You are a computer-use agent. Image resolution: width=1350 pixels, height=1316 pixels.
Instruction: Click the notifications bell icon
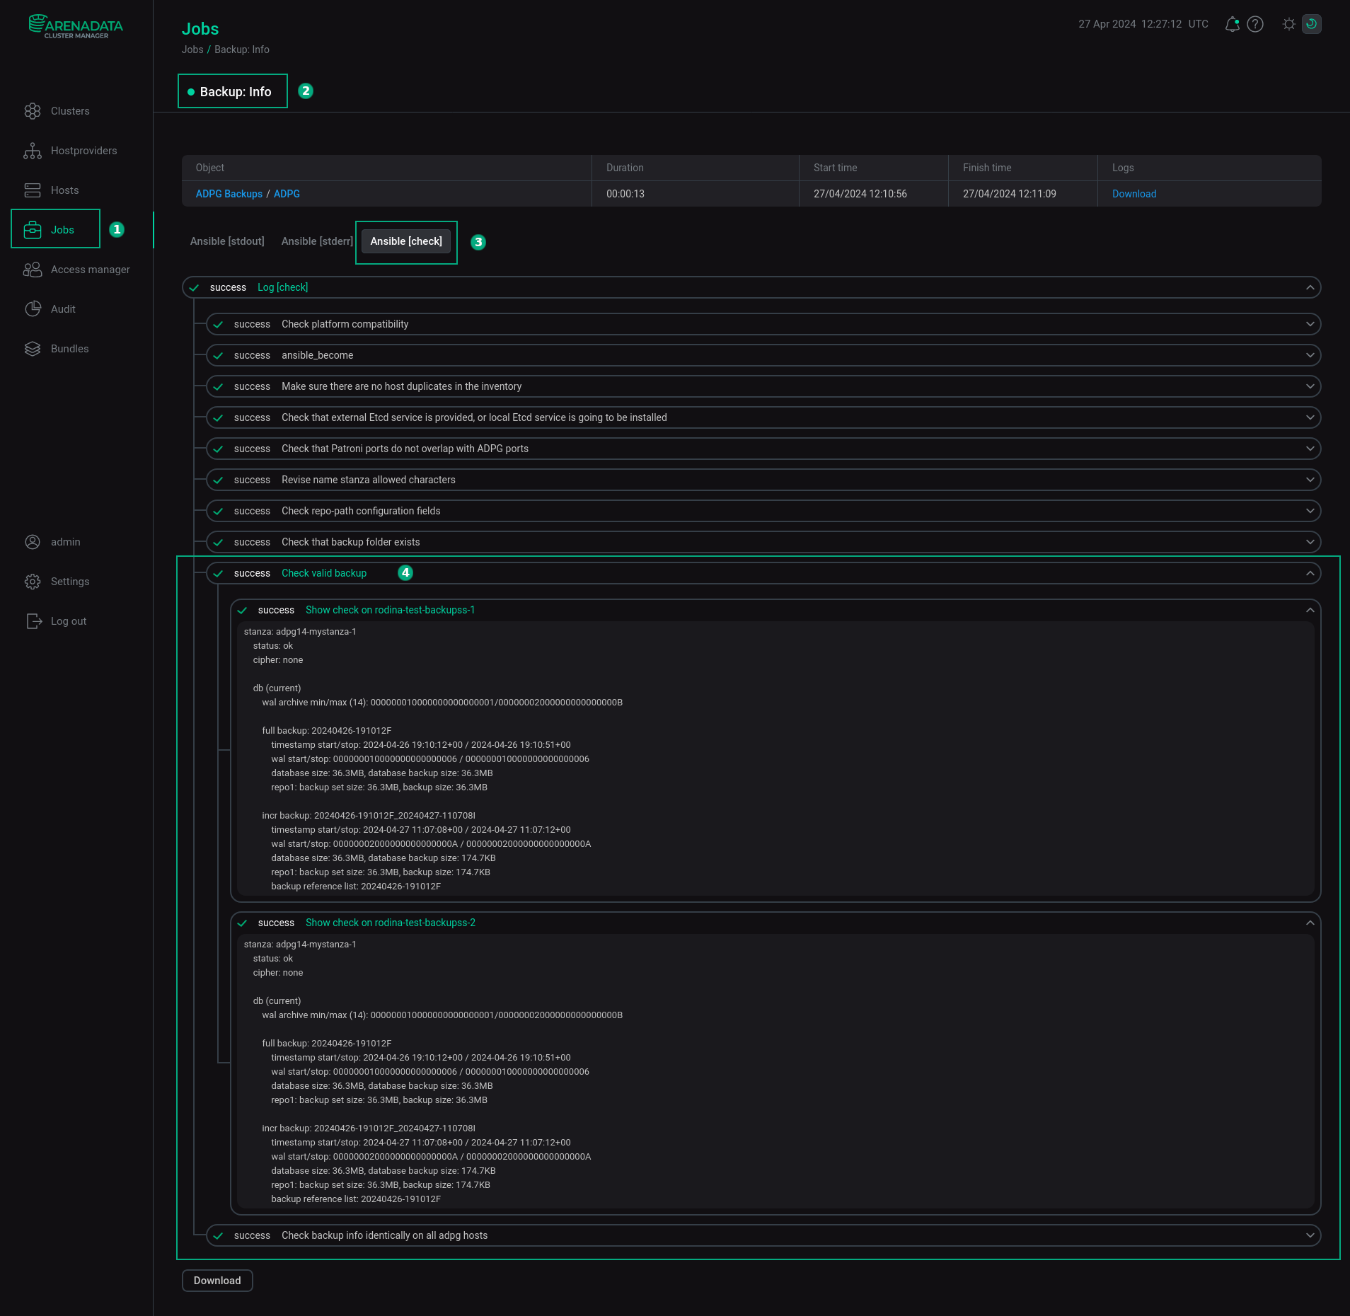coord(1232,24)
